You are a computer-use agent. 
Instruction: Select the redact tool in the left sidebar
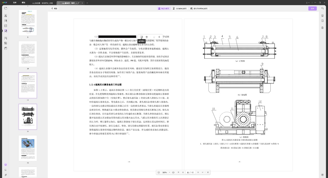tap(6, 31)
